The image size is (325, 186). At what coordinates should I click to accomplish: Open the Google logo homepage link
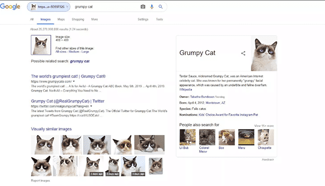[x=10, y=7]
